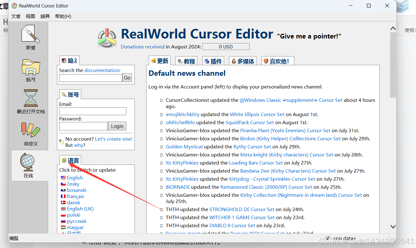Screen dimensions: 416x248
Task: Click the scroll up arrow of page scrollbar
Action: click(x=393, y=29)
